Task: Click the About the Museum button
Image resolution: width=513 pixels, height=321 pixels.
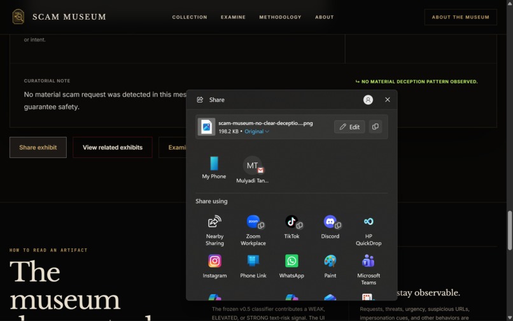Action: (460, 17)
